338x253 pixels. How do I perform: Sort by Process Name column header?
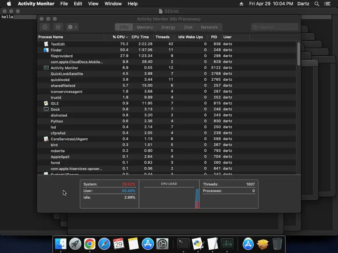(71, 37)
